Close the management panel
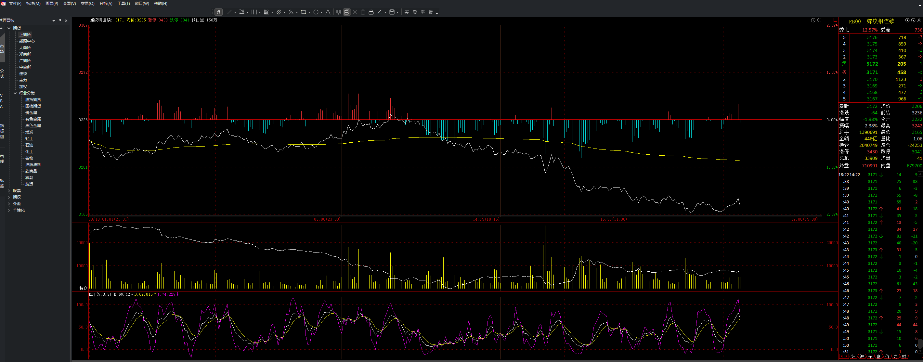Image resolution: width=923 pixels, height=362 pixels. coord(66,21)
